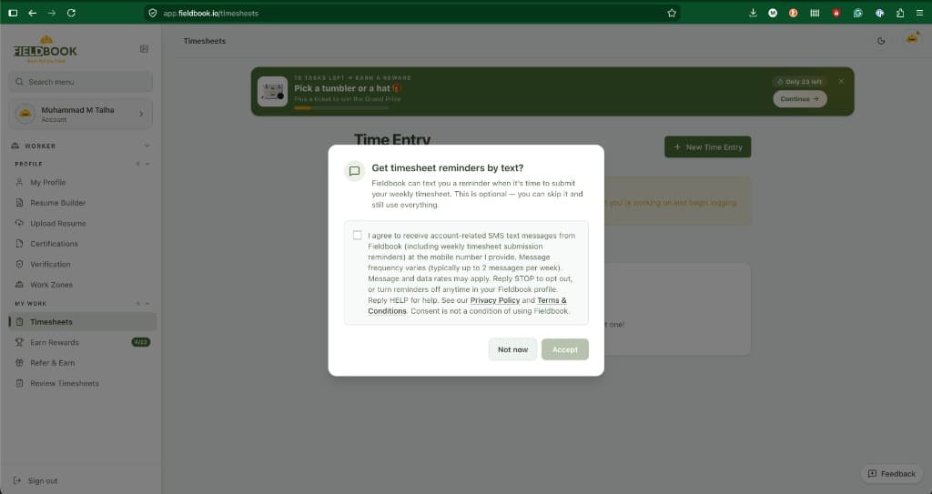Click the Resume Builder document icon
Screen dimensions: 932x494
pyautogui.click(x=19, y=203)
